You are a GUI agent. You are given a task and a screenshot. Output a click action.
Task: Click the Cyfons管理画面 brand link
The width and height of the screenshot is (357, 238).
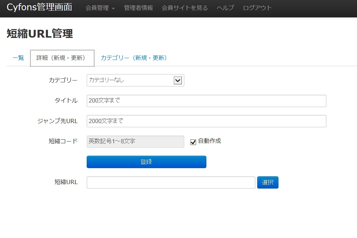point(39,7)
